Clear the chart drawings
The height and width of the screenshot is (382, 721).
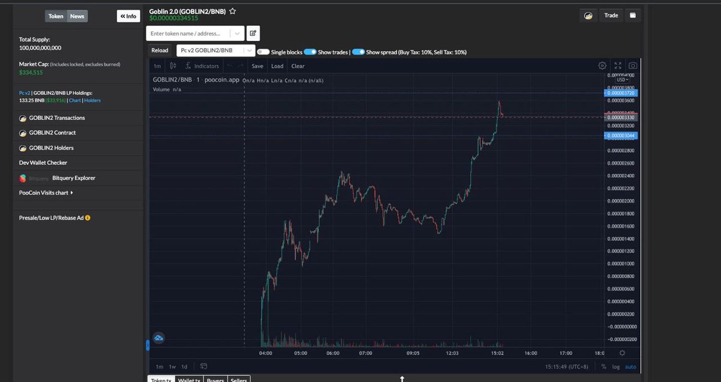(298, 66)
